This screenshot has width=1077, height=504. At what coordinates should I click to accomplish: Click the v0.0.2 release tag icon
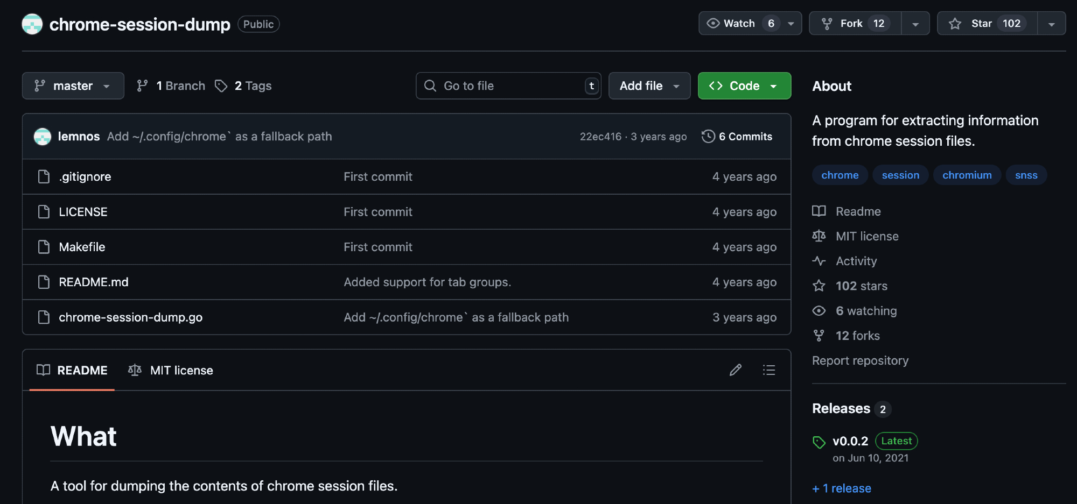point(819,442)
